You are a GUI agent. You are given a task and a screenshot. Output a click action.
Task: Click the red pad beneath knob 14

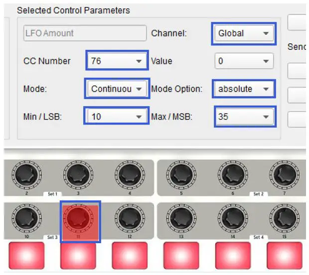[233, 256]
